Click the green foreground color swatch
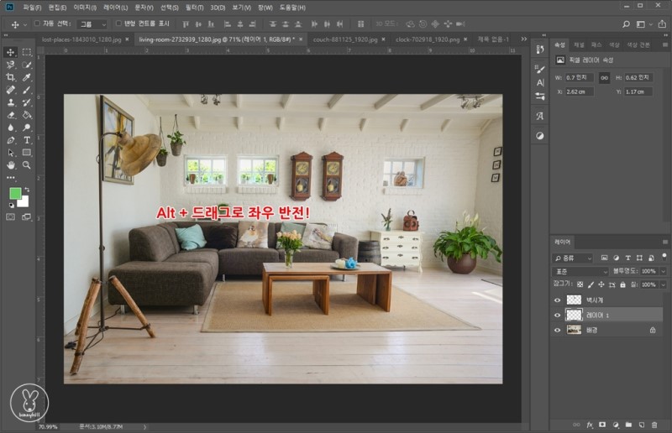Screen dimensions: 672x433 coord(15,193)
